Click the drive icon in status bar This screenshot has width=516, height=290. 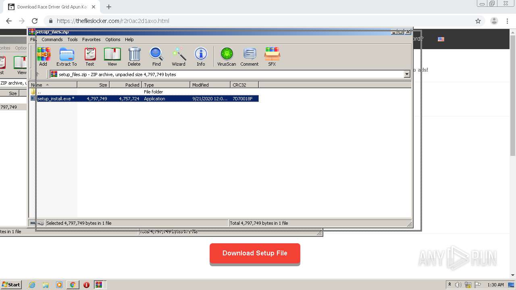coord(33,223)
